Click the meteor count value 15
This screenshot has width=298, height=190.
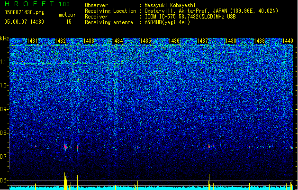click(x=69, y=22)
